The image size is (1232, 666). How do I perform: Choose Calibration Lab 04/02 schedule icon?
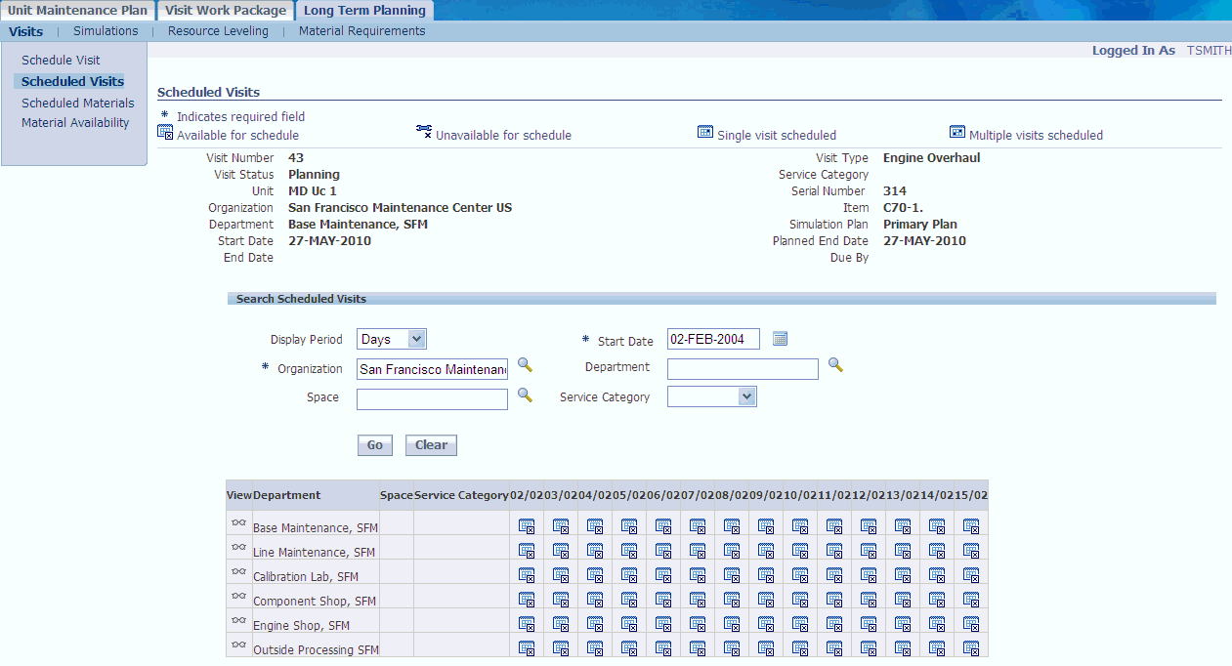595,574
